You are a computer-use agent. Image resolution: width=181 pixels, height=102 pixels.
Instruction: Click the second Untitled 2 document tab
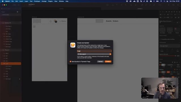coord(140,9)
